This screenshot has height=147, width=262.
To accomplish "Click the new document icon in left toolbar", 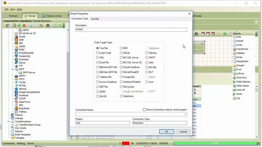I will tap(14, 25).
